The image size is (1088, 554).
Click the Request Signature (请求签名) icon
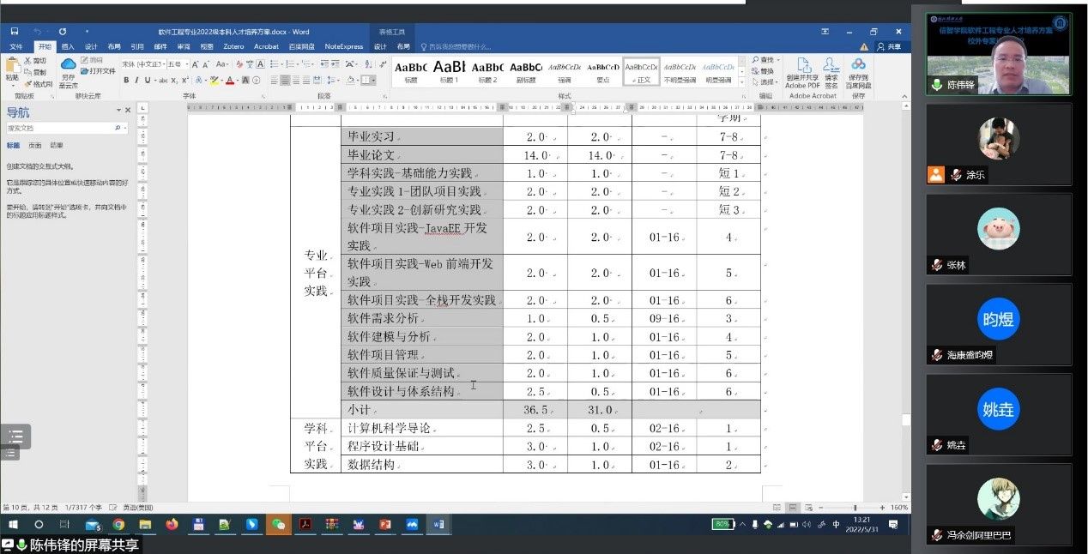tap(831, 74)
